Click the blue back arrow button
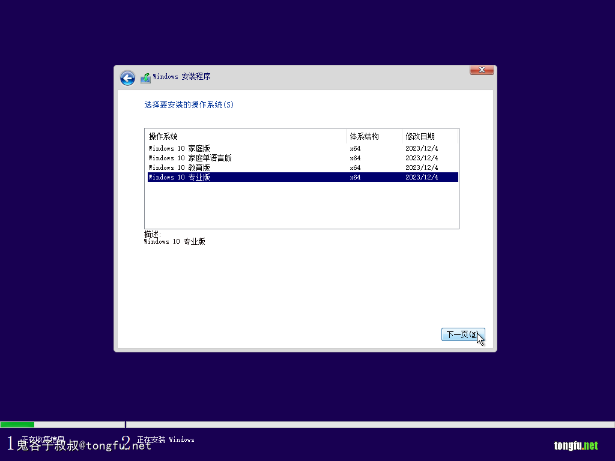Image resolution: width=615 pixels, height=461 pixels. pos(127,78)
